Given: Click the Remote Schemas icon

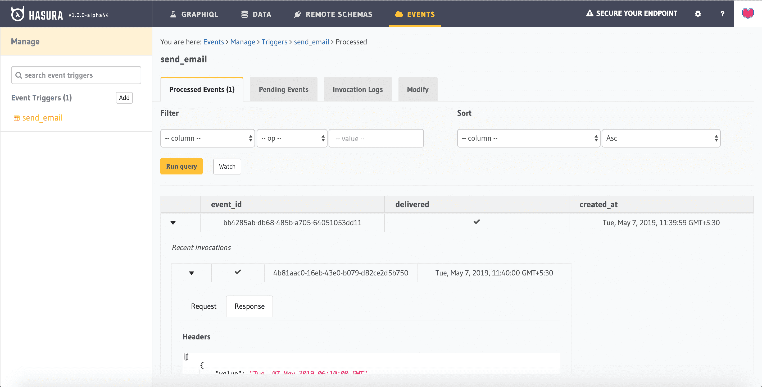Looking at the screenshot, I should [296, 14].
